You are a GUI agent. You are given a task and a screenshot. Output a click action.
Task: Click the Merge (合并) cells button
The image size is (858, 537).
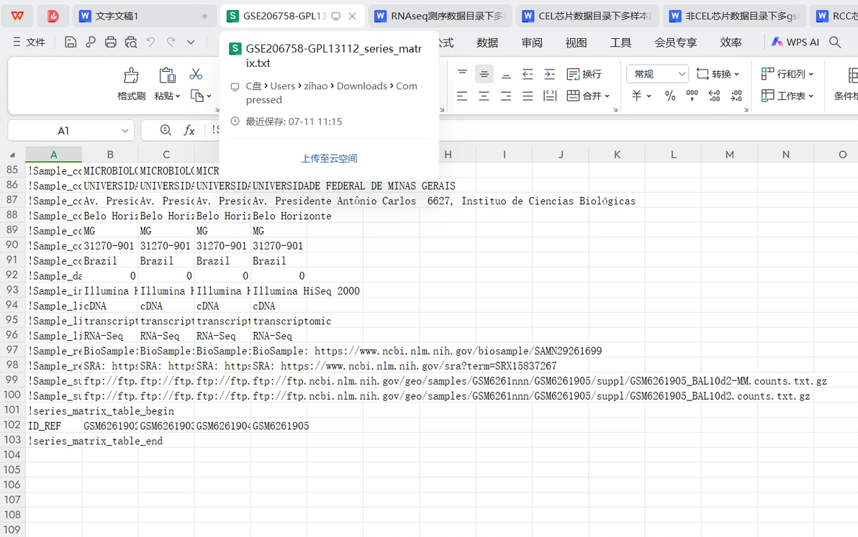click(584, 96)
